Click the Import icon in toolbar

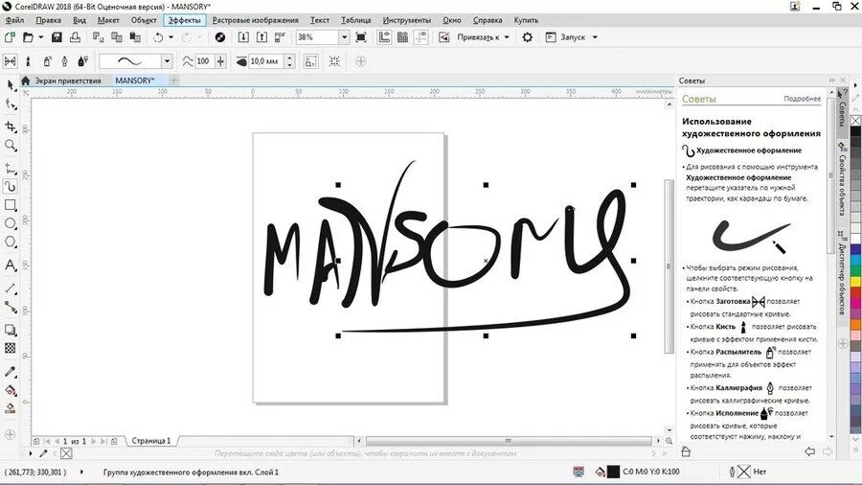coord(243,37)
